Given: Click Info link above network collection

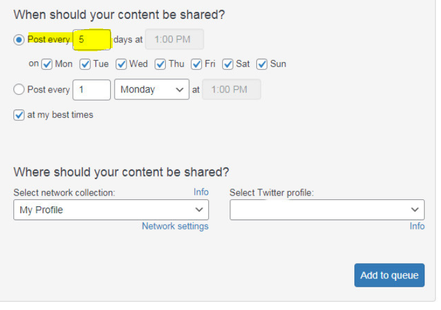Looking at the screenshot, I should click(x=201, y=192).
